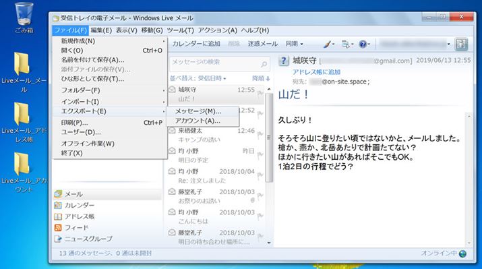Choose 開く(O) in the File menu
Image resolution: width=482 pixels, height=269 pixels.
[x=110, y=51]
